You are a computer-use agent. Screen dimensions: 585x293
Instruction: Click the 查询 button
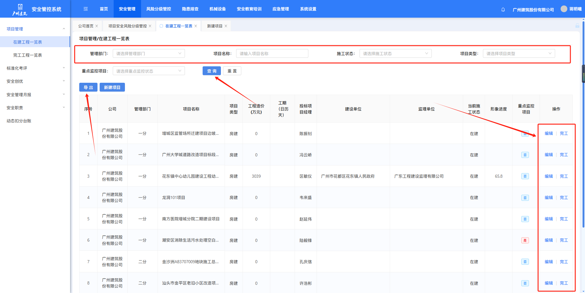pos(212,71)
